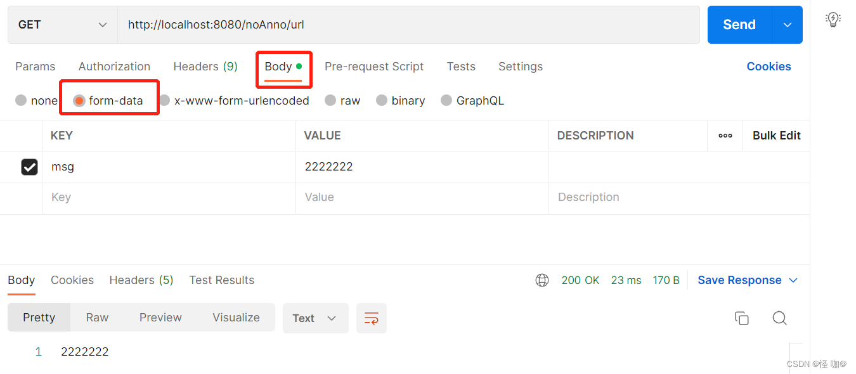Copy the response using the copy icon

pos(742,318)
